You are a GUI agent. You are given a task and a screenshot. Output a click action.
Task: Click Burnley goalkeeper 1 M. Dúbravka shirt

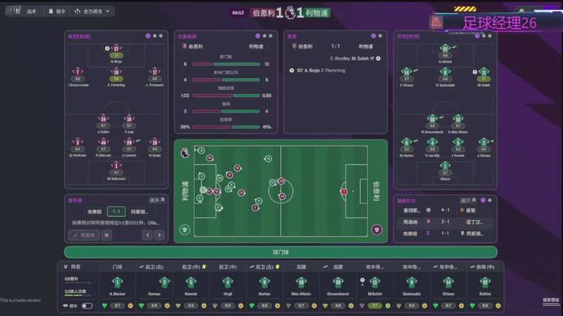tap(116, 166)
